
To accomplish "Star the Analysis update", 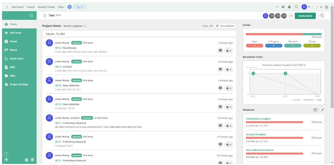I will pyautogui.click(x=228, y=69).
